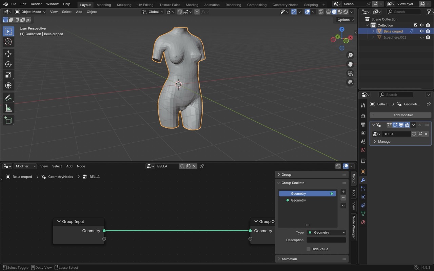Hide Bella croped in the viewport
Viewport: 434px width, 271px height.
point(422,31)
